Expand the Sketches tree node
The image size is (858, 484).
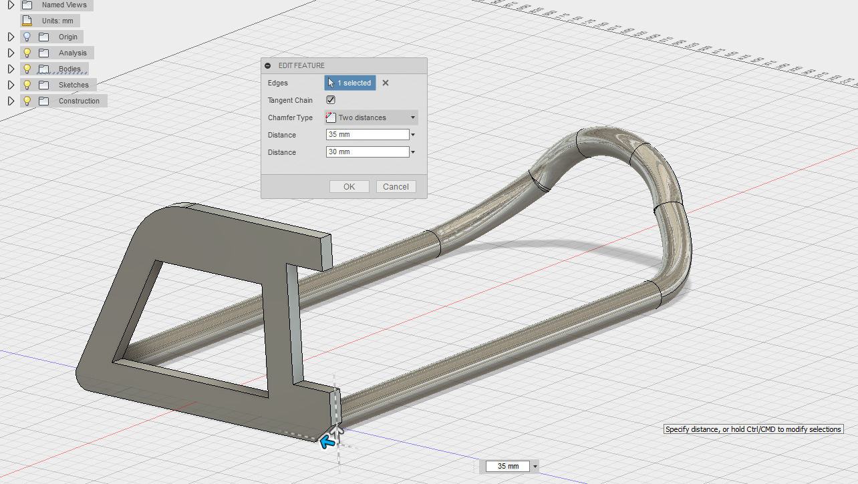click(11, 85)
